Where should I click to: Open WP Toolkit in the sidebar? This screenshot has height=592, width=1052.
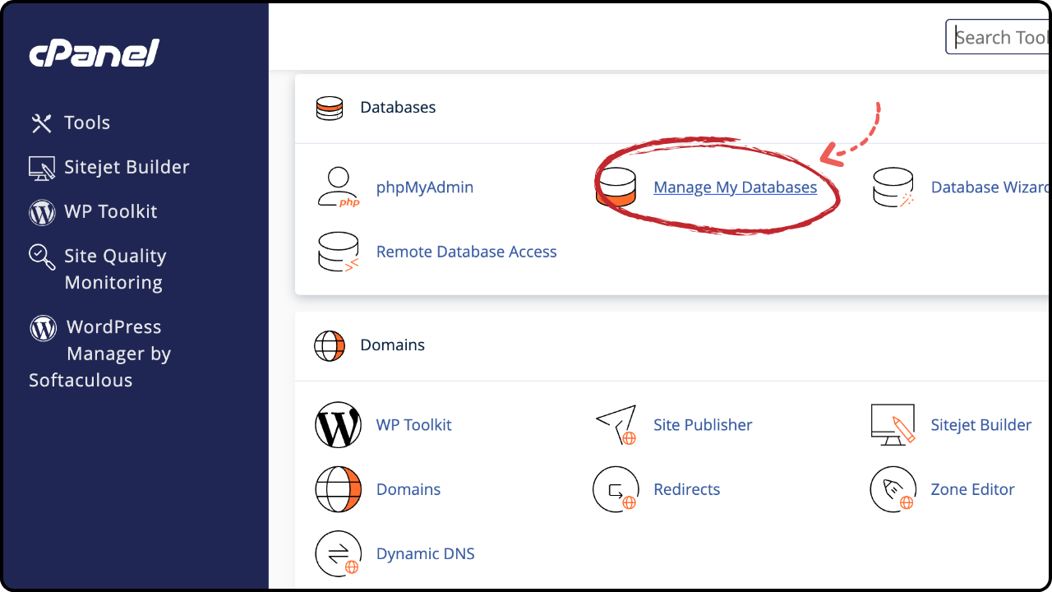pos(111,211)
